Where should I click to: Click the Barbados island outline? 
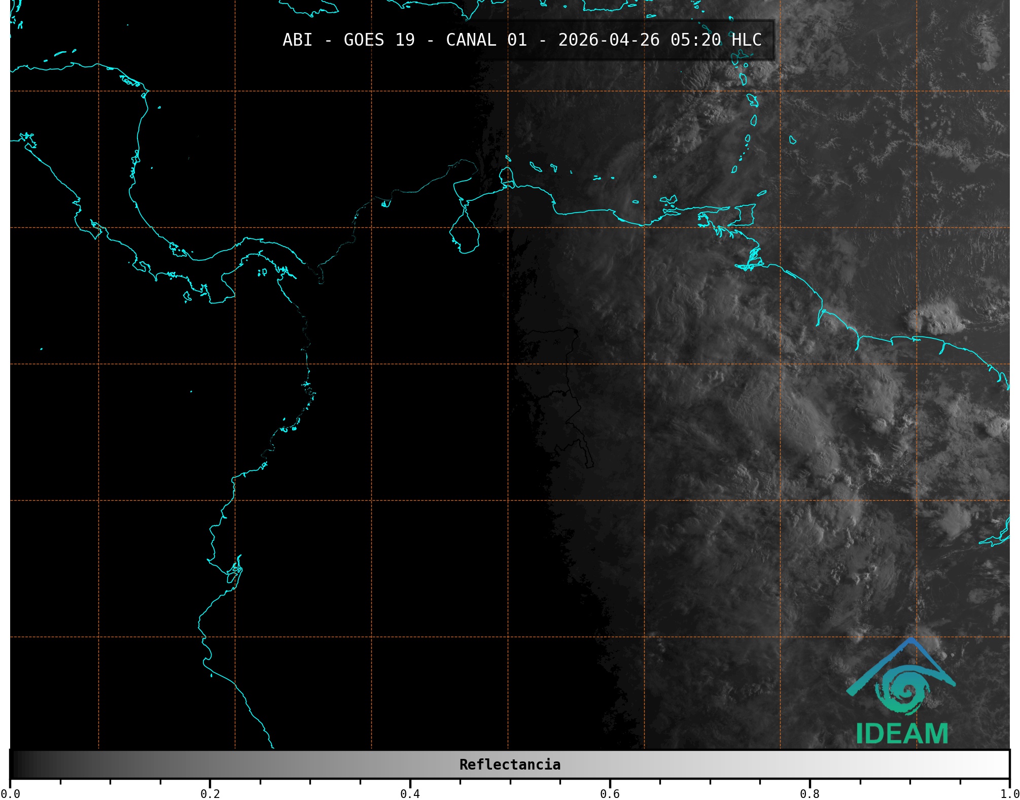click(792, 140)
